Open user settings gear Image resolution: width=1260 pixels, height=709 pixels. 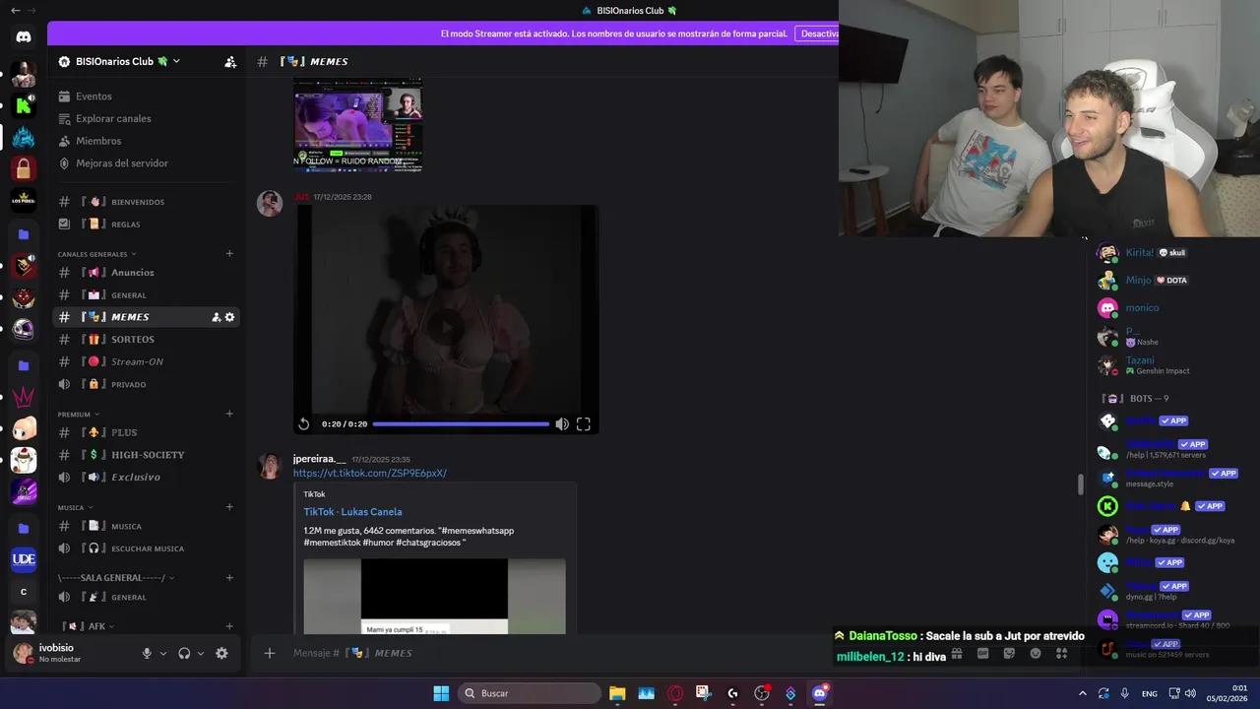[x=221, y=653]
